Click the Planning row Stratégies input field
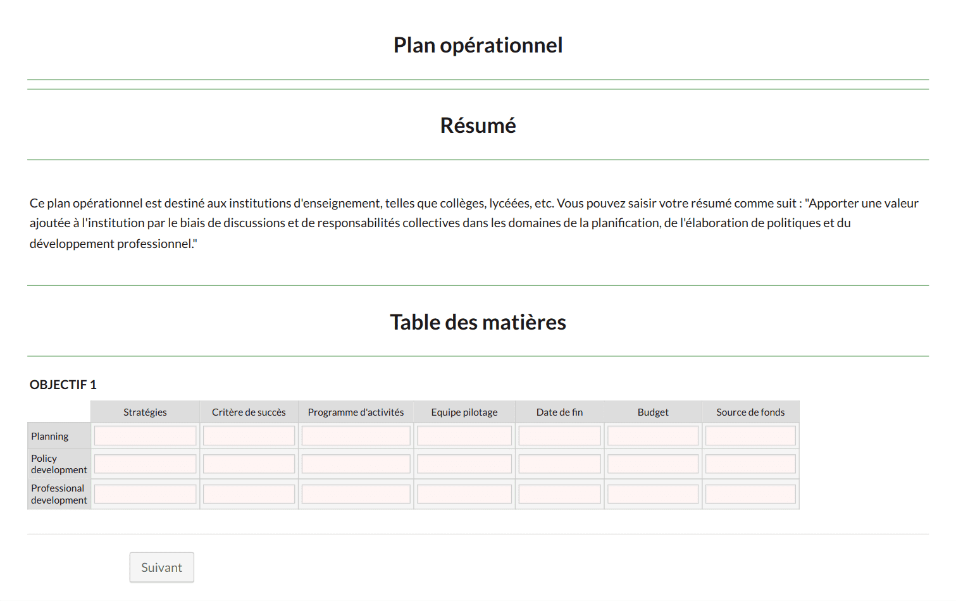The height and width of the screenshot is (601, 956). click(x=145, y=436)
